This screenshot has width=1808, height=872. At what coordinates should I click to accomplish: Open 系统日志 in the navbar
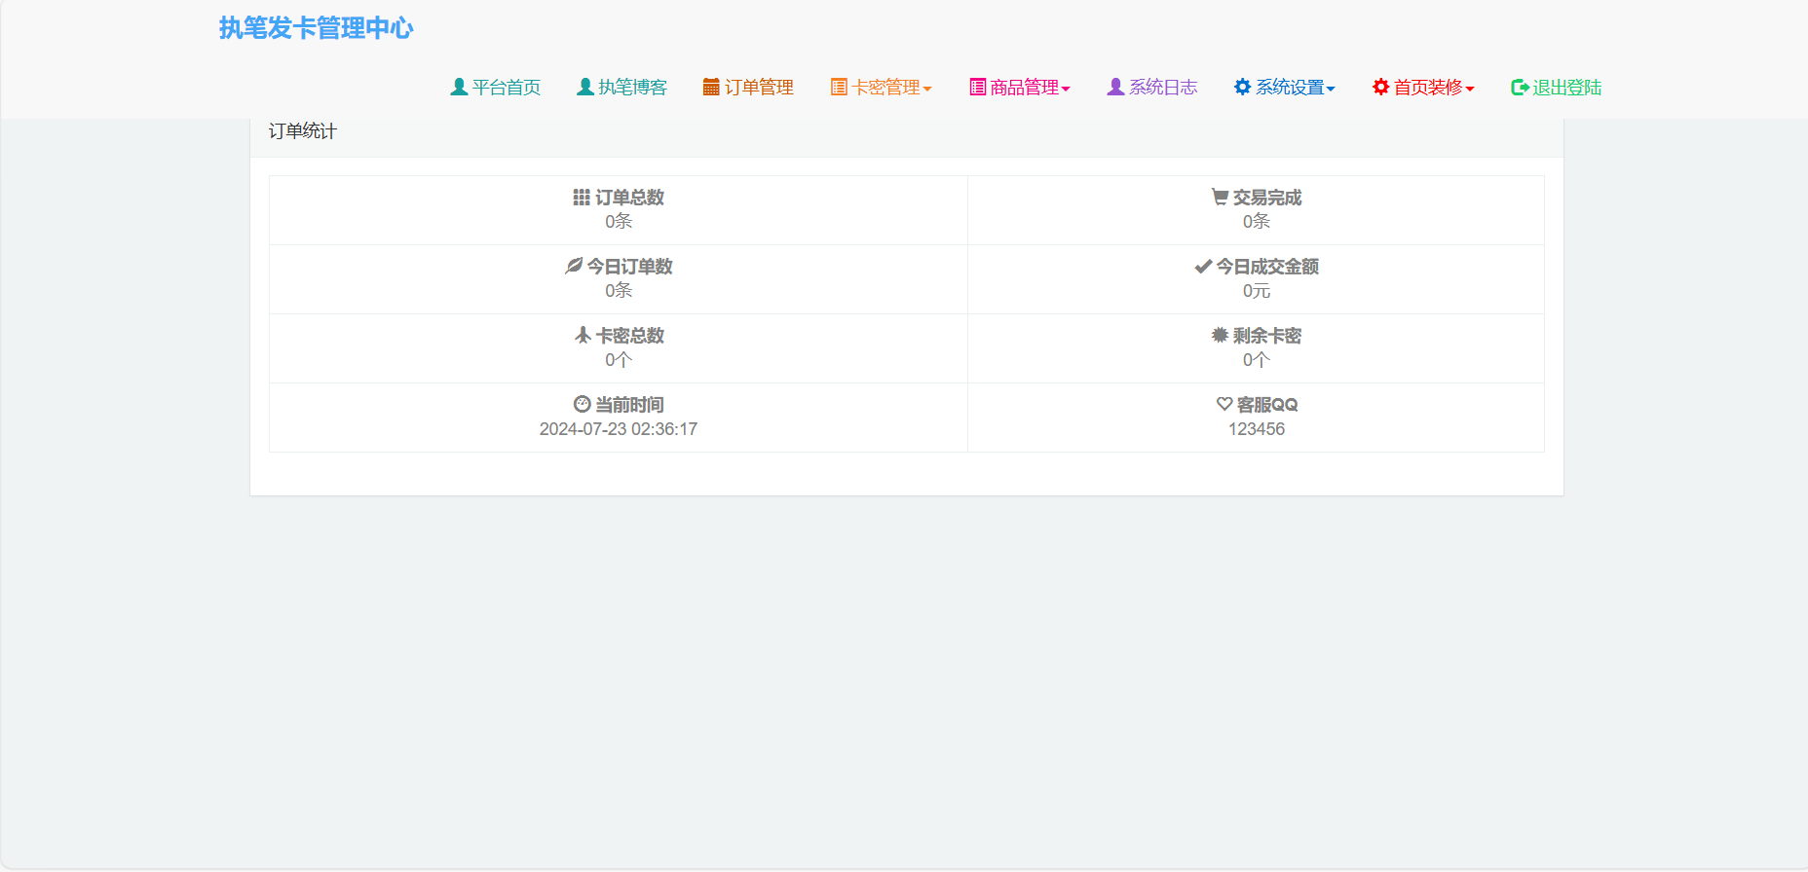point(1163,88)
